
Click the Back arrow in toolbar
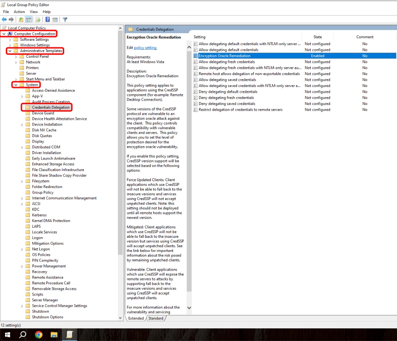pyautogui.click(x=4, y=19)
